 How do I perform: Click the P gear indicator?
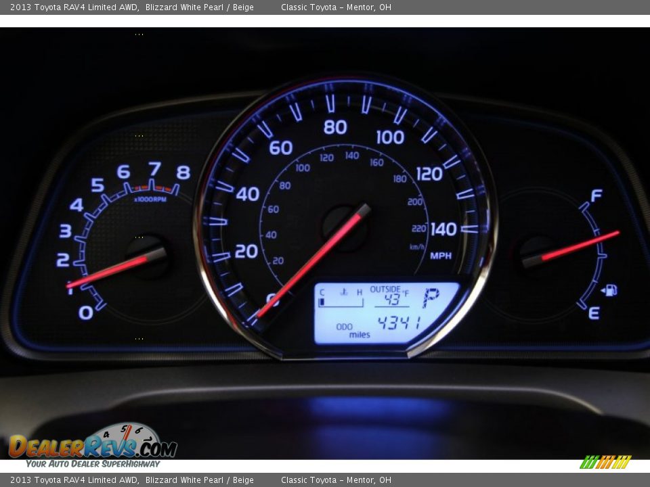pyautogui.click(x=431, y=298)
